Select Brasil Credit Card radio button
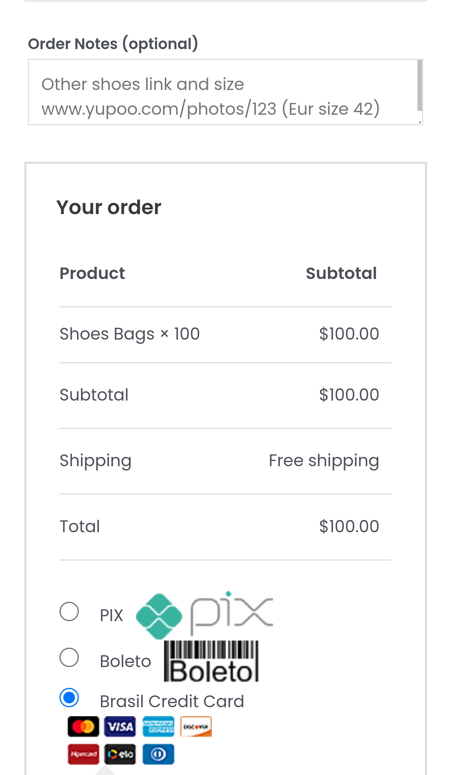Screen dimensions: 450x775 69,698
